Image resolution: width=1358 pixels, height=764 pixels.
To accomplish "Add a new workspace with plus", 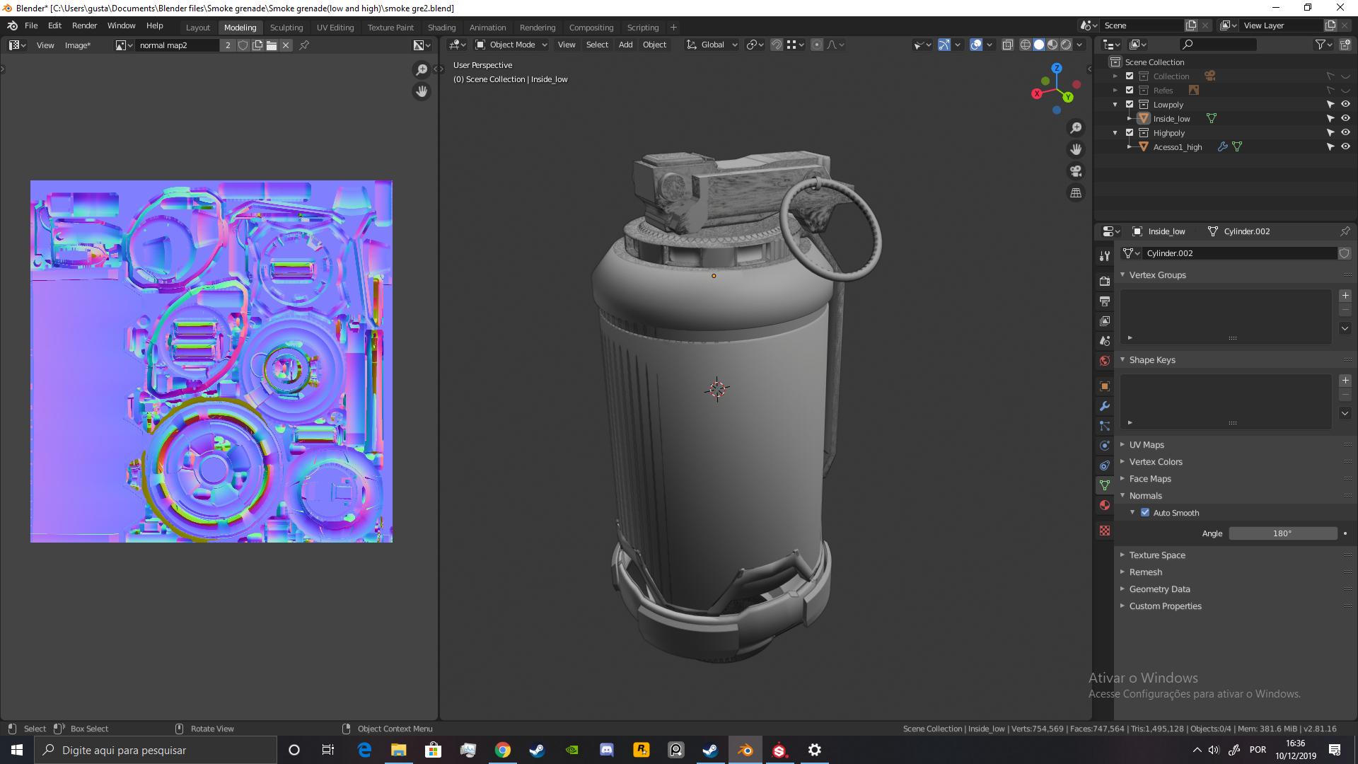I will click(673, 28).
